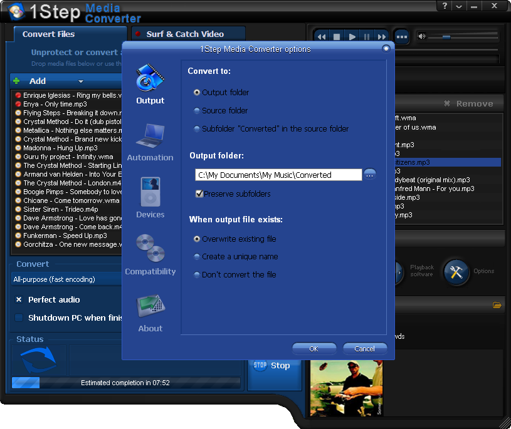Click the three-dots player menu button
The image size is (511, 429).
pyautogui.click(x=401, y=37)
